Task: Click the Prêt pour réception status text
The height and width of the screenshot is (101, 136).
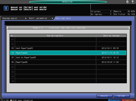Action: pyautogui.click(x=23, y=100)
